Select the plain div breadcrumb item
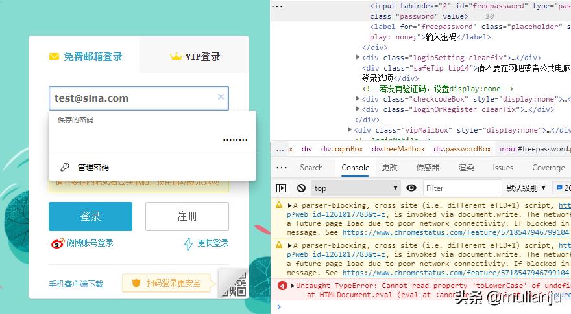This screenshot has height=314, width=571. pyautogui.click(x=307, y=149)
